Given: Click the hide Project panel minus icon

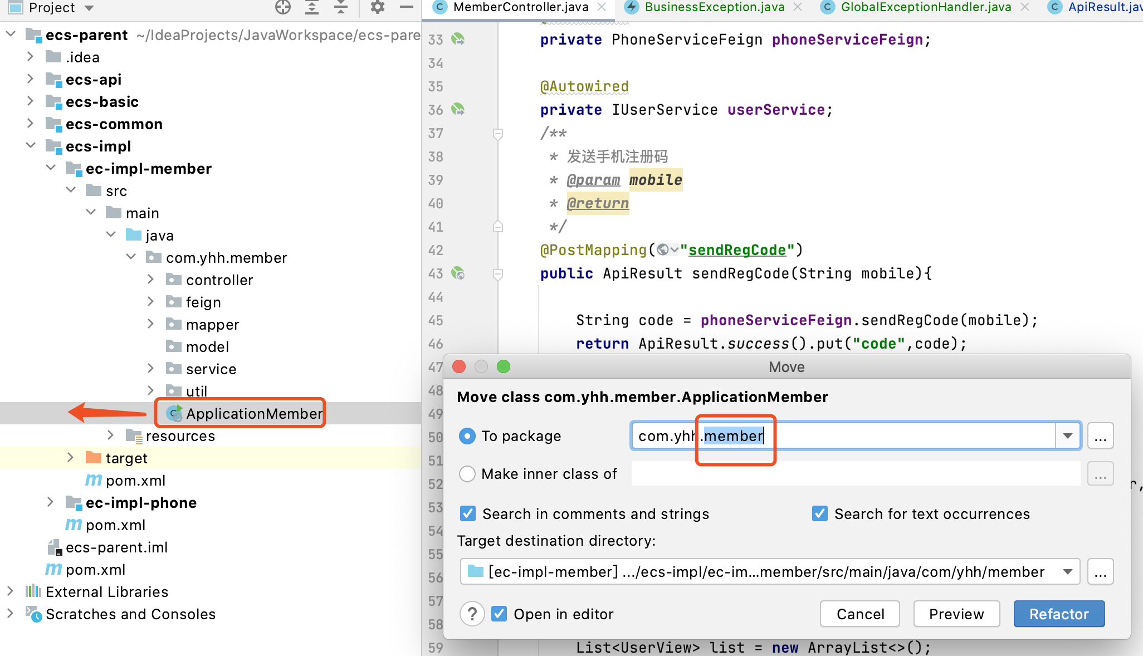Looking at the screenshot, I should click(407, 7).
